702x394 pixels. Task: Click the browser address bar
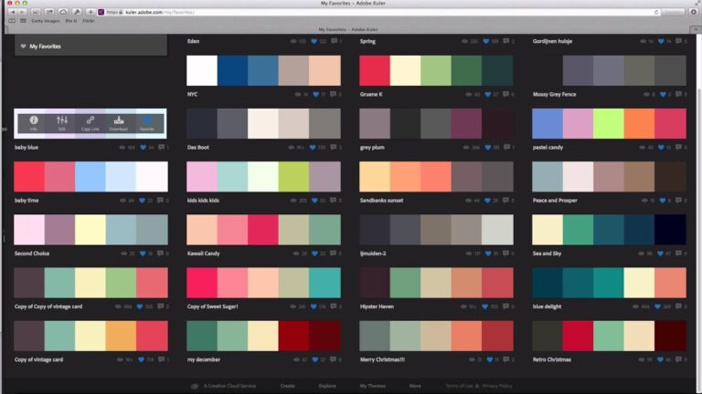(378, 12)
